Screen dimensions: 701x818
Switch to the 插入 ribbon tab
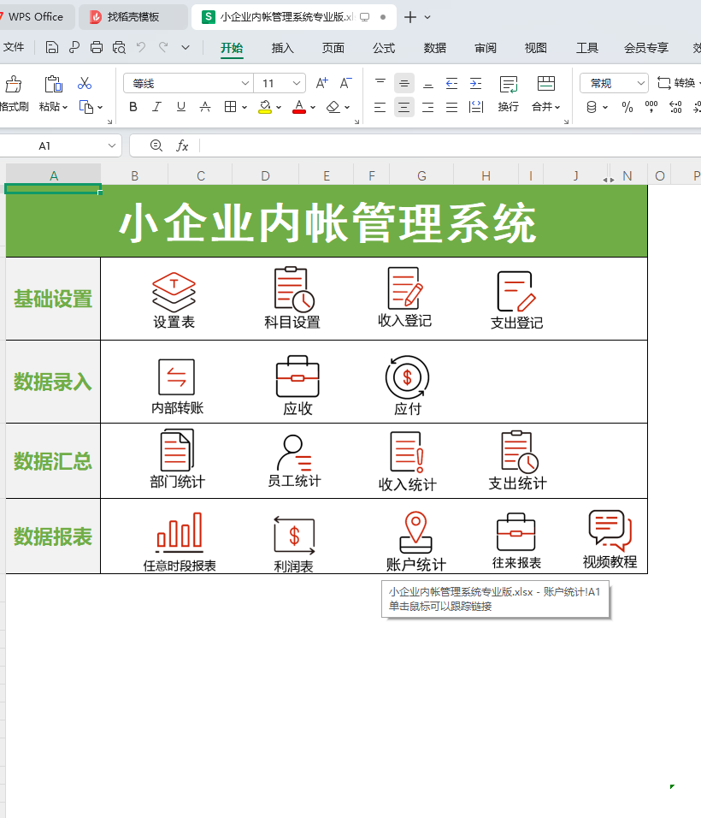(282, 48)
